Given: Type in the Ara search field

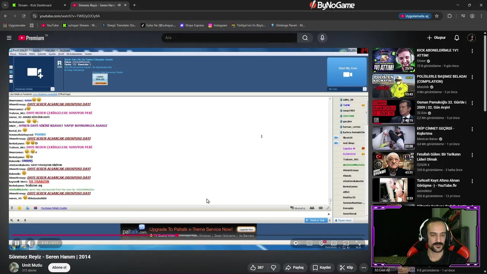Looking at the screenshot, I should coord(229,38).
